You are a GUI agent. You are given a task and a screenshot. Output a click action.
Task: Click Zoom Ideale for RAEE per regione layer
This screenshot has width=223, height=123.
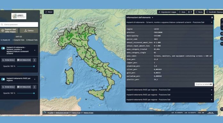8,87
